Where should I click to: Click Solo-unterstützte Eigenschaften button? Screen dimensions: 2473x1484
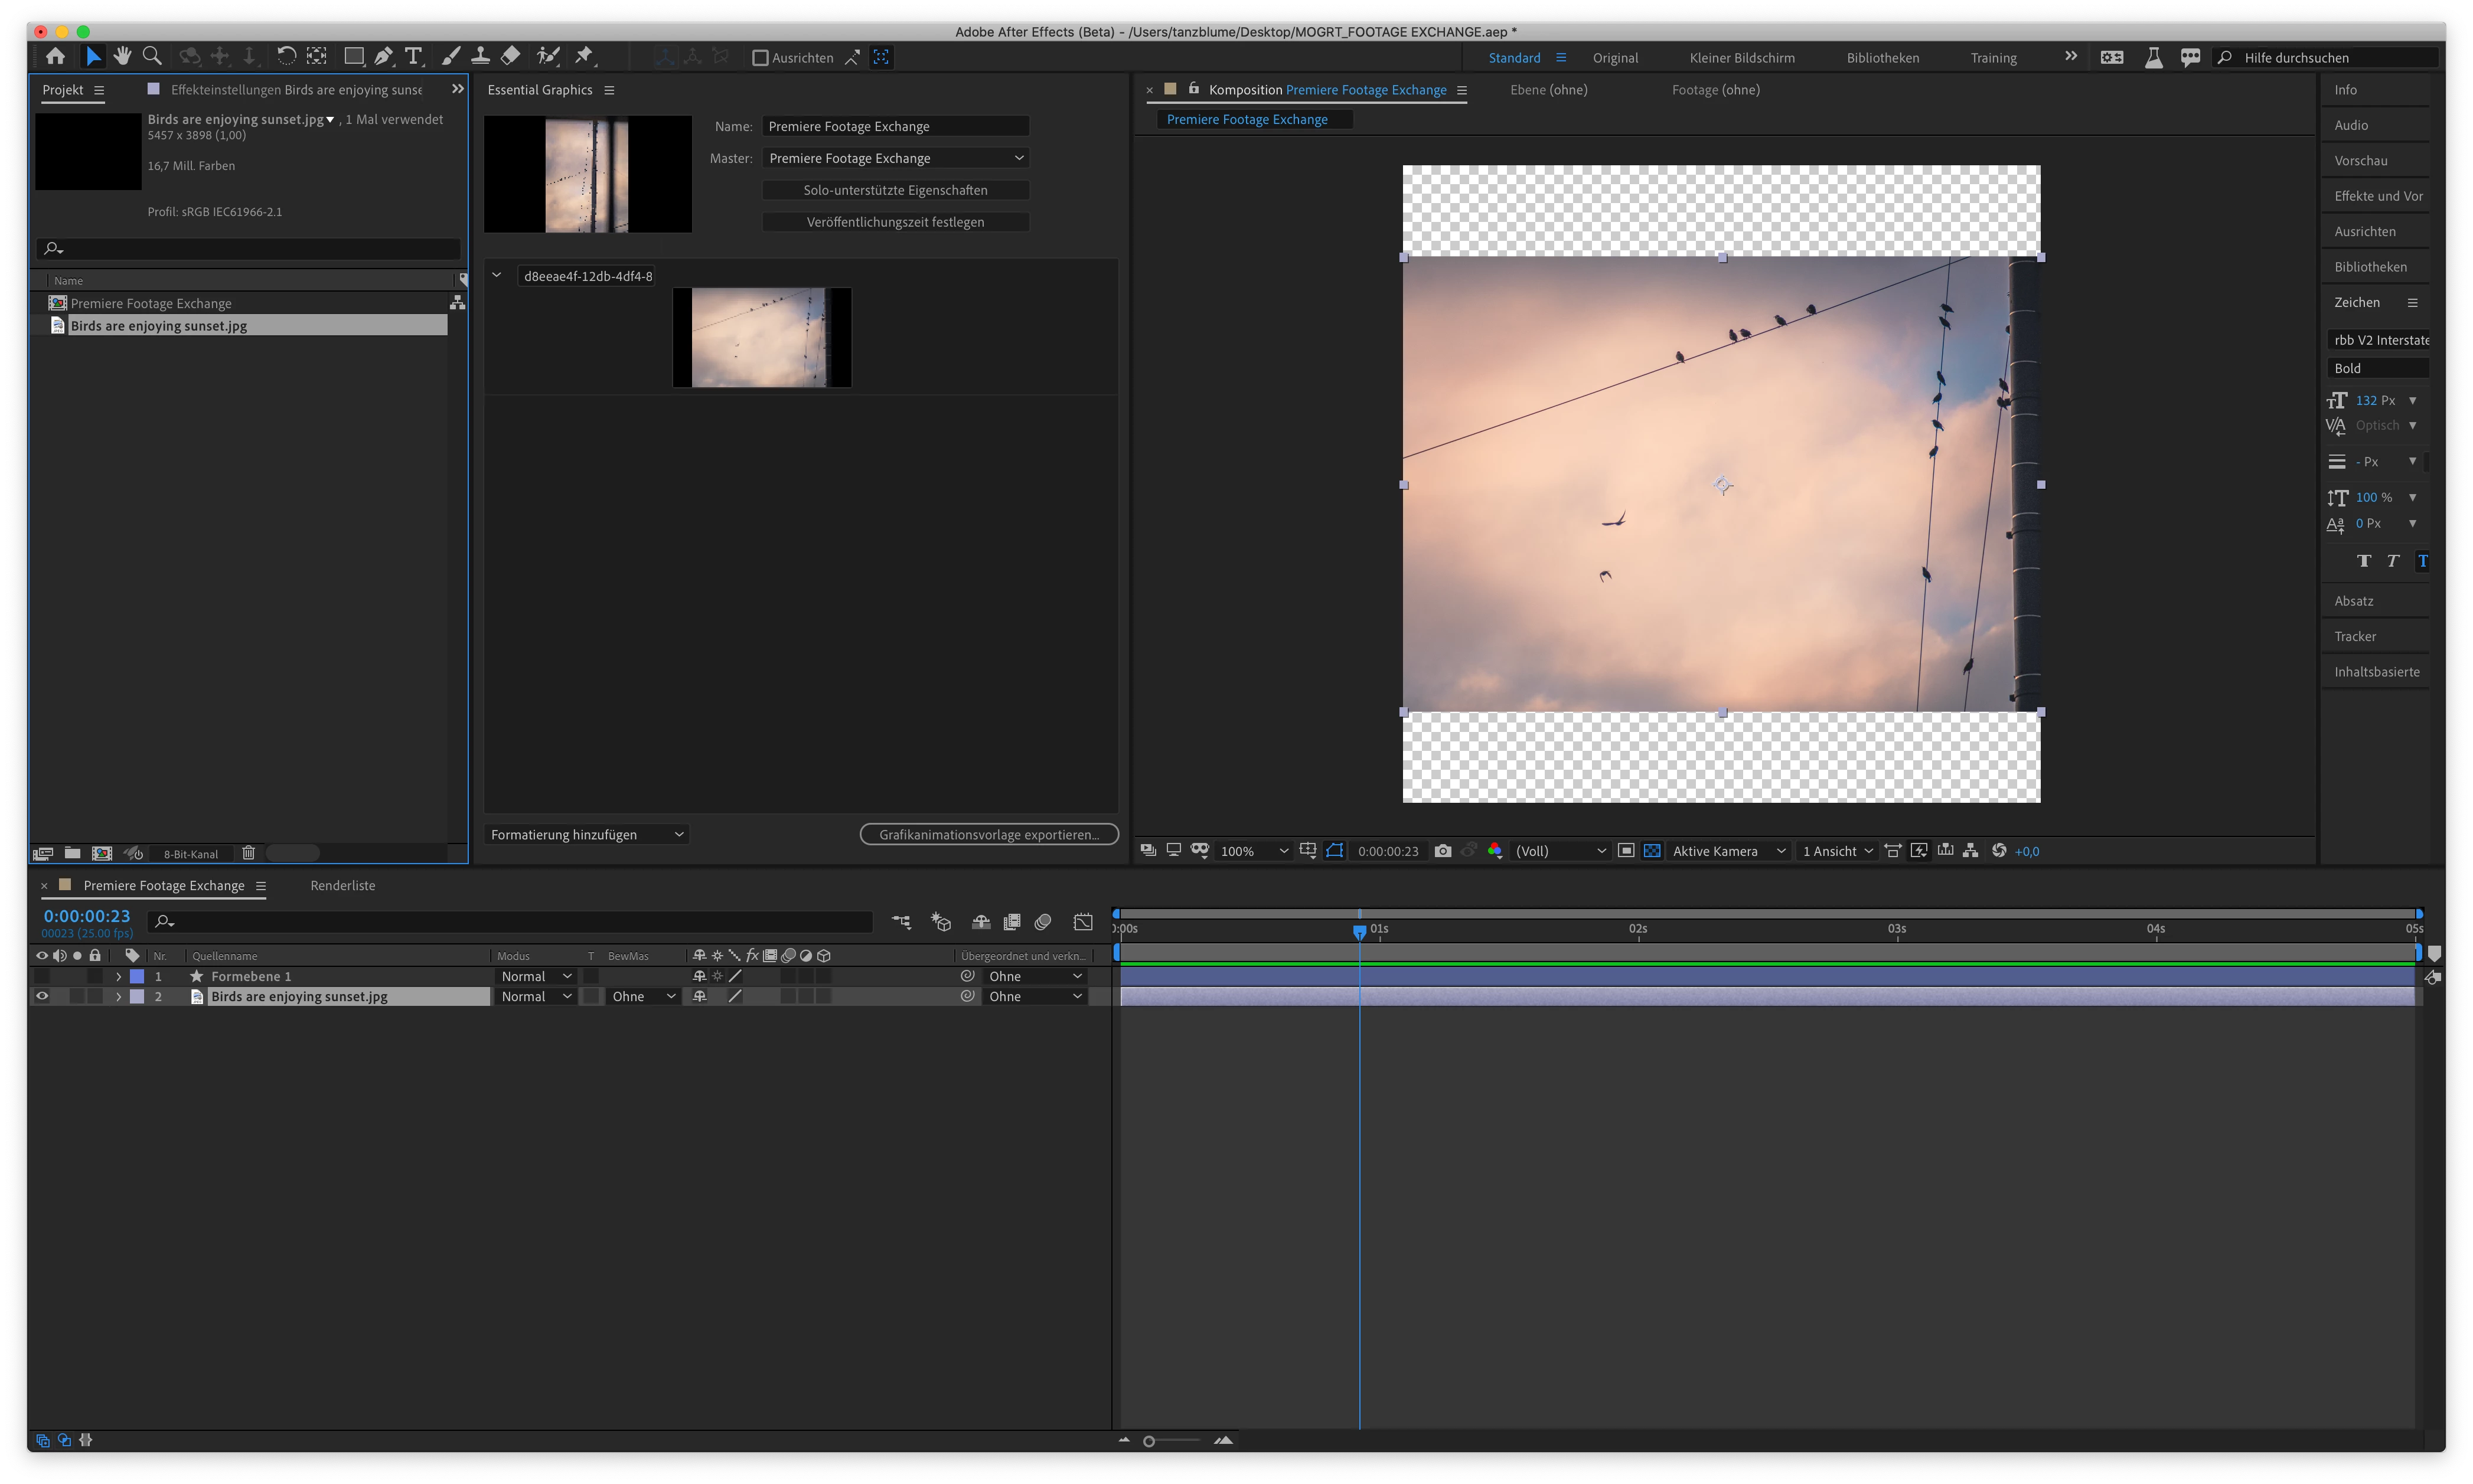(895, 190)
